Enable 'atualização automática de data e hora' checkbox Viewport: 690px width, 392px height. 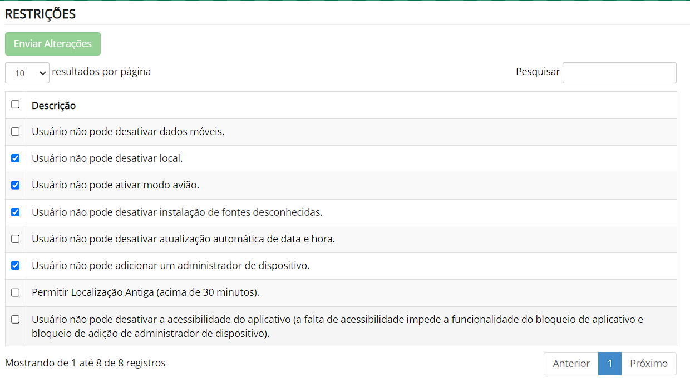[x=16, y=239]
